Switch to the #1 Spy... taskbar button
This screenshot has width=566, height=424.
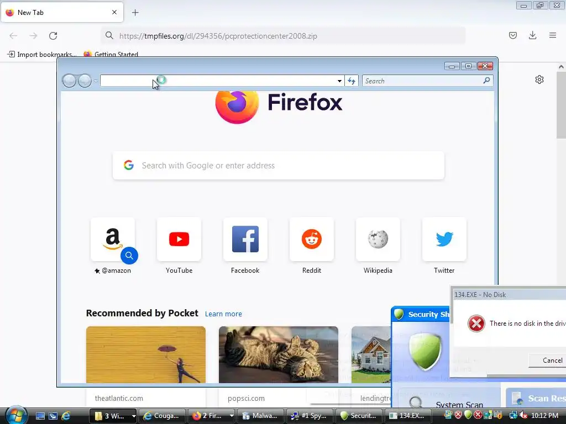(309, 416)
